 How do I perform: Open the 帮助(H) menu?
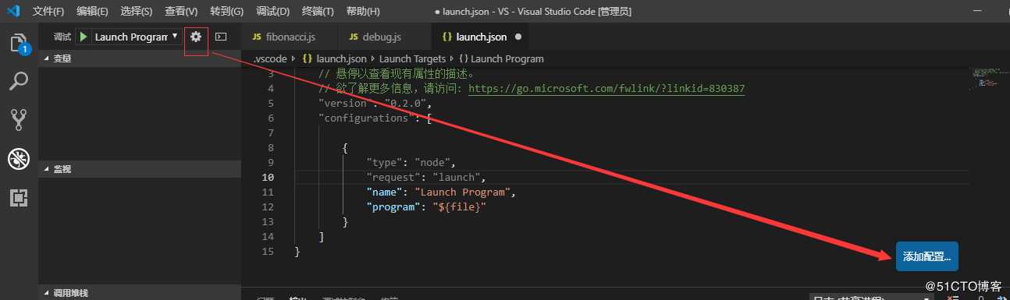tap(363, 12)
